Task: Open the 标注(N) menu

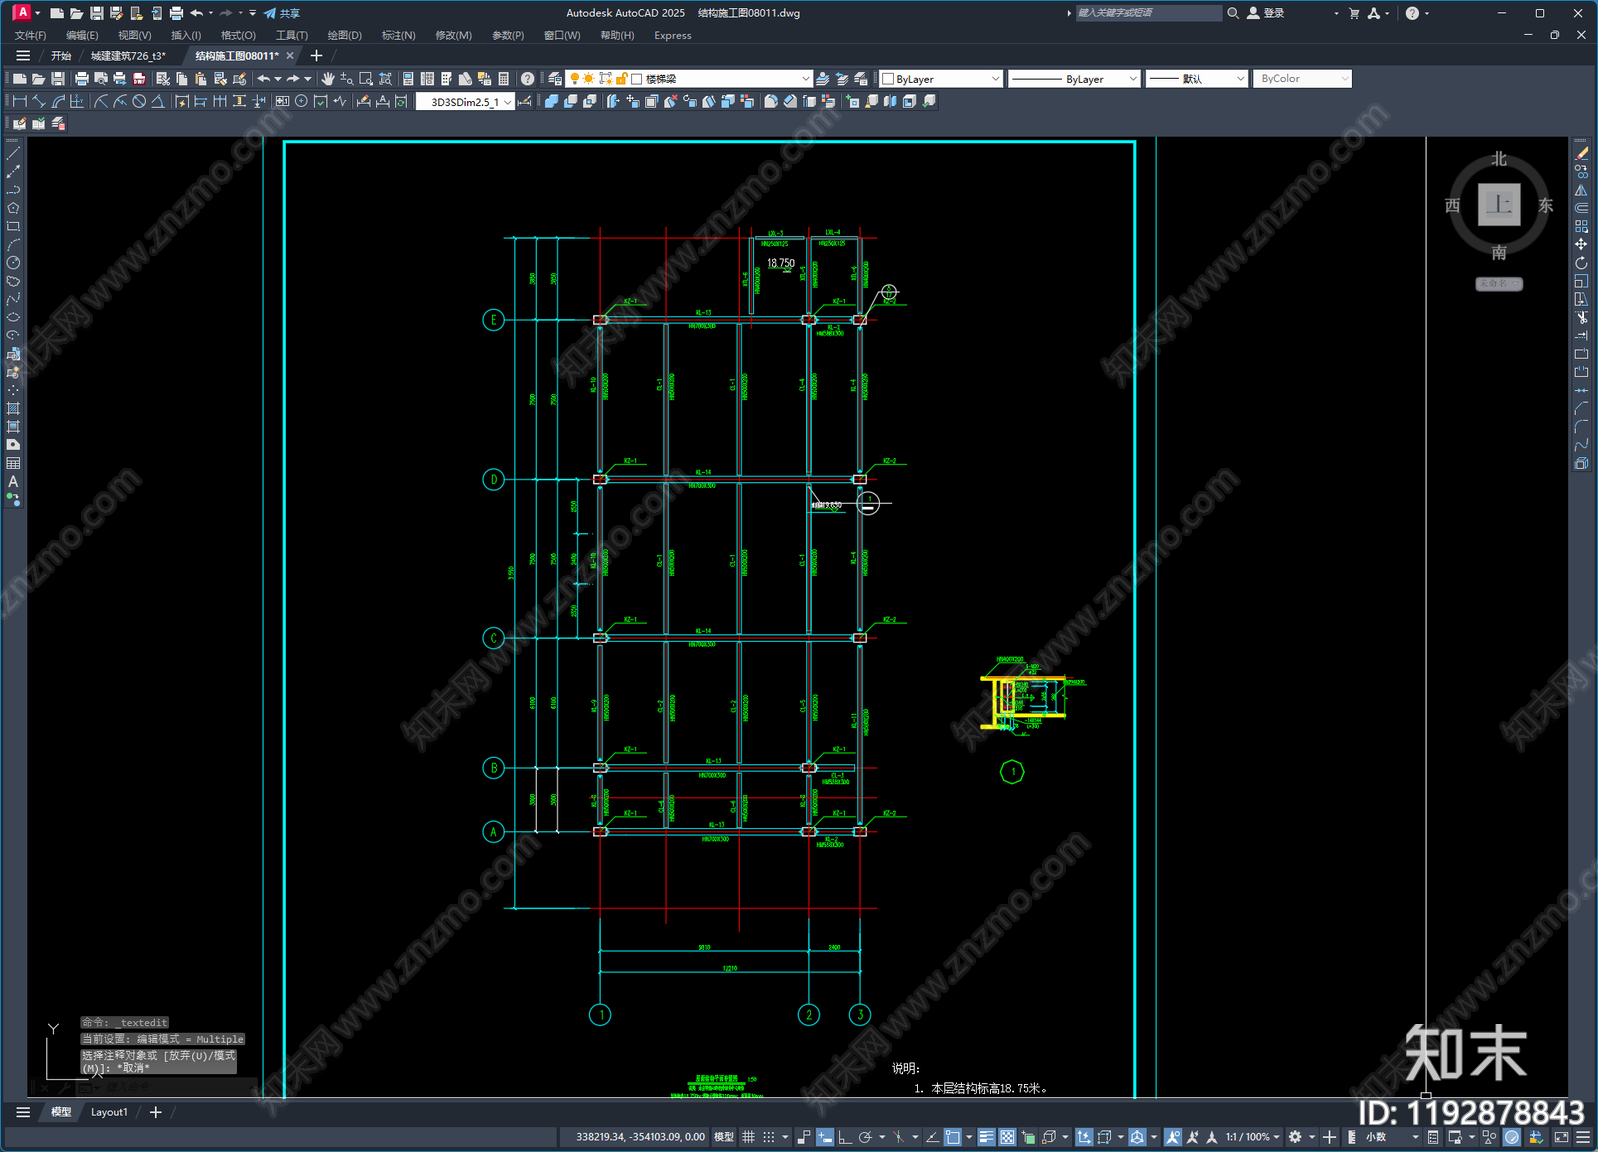Action: tap(399, 35)
